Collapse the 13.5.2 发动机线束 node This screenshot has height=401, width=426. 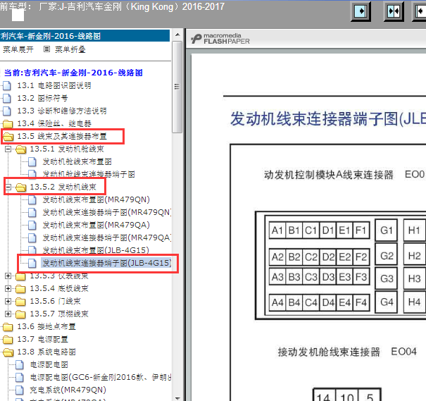[x=8, y=187]
